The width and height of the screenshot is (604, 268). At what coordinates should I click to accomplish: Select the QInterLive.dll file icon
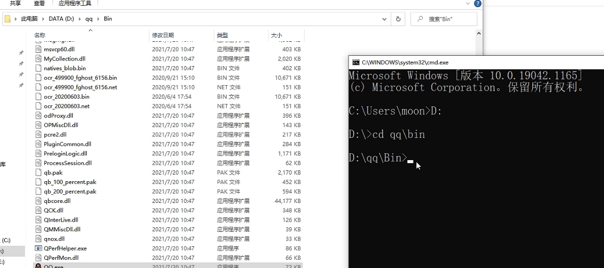pos(38,220)
